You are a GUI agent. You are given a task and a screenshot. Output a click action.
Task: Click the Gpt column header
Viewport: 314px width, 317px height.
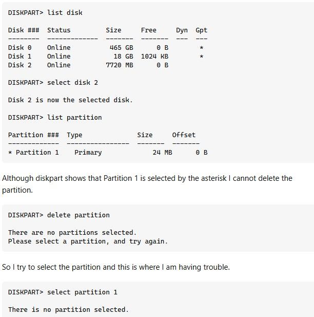pyautogui.click(x=201, y=30)
